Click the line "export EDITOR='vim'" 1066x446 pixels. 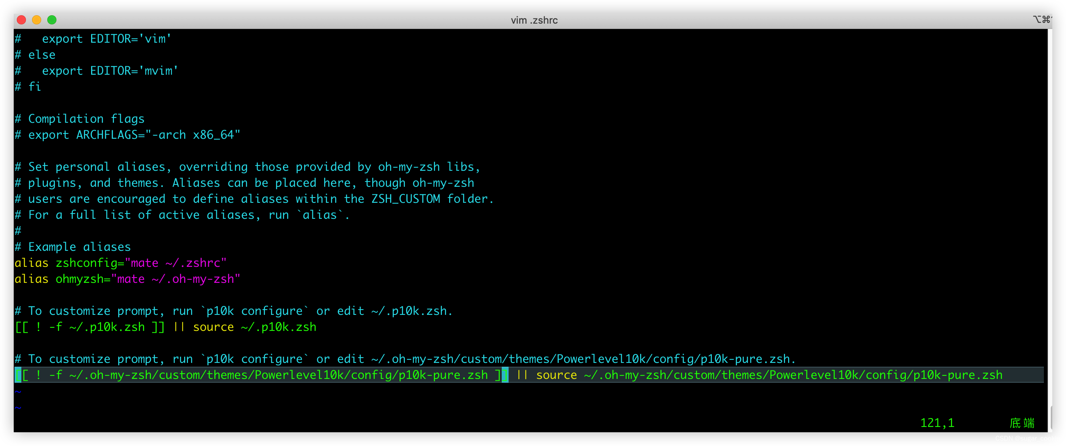(x=93, y=39)
